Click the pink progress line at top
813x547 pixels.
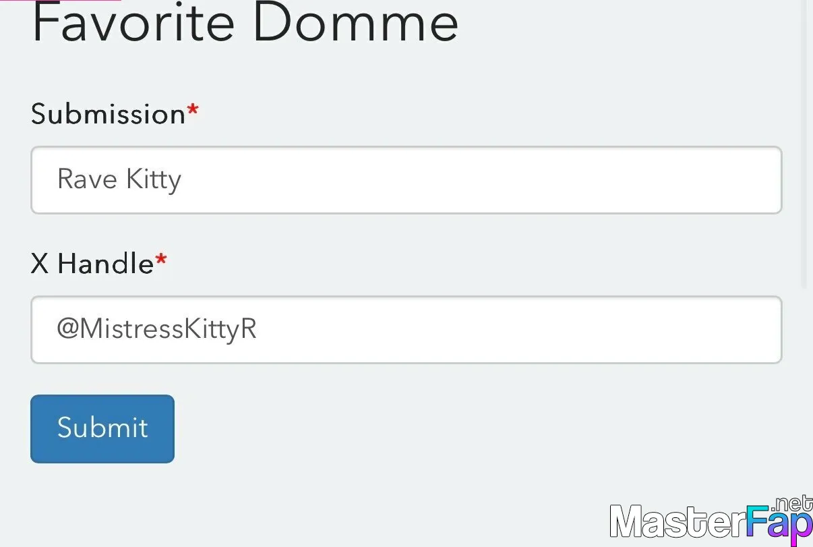61,1
